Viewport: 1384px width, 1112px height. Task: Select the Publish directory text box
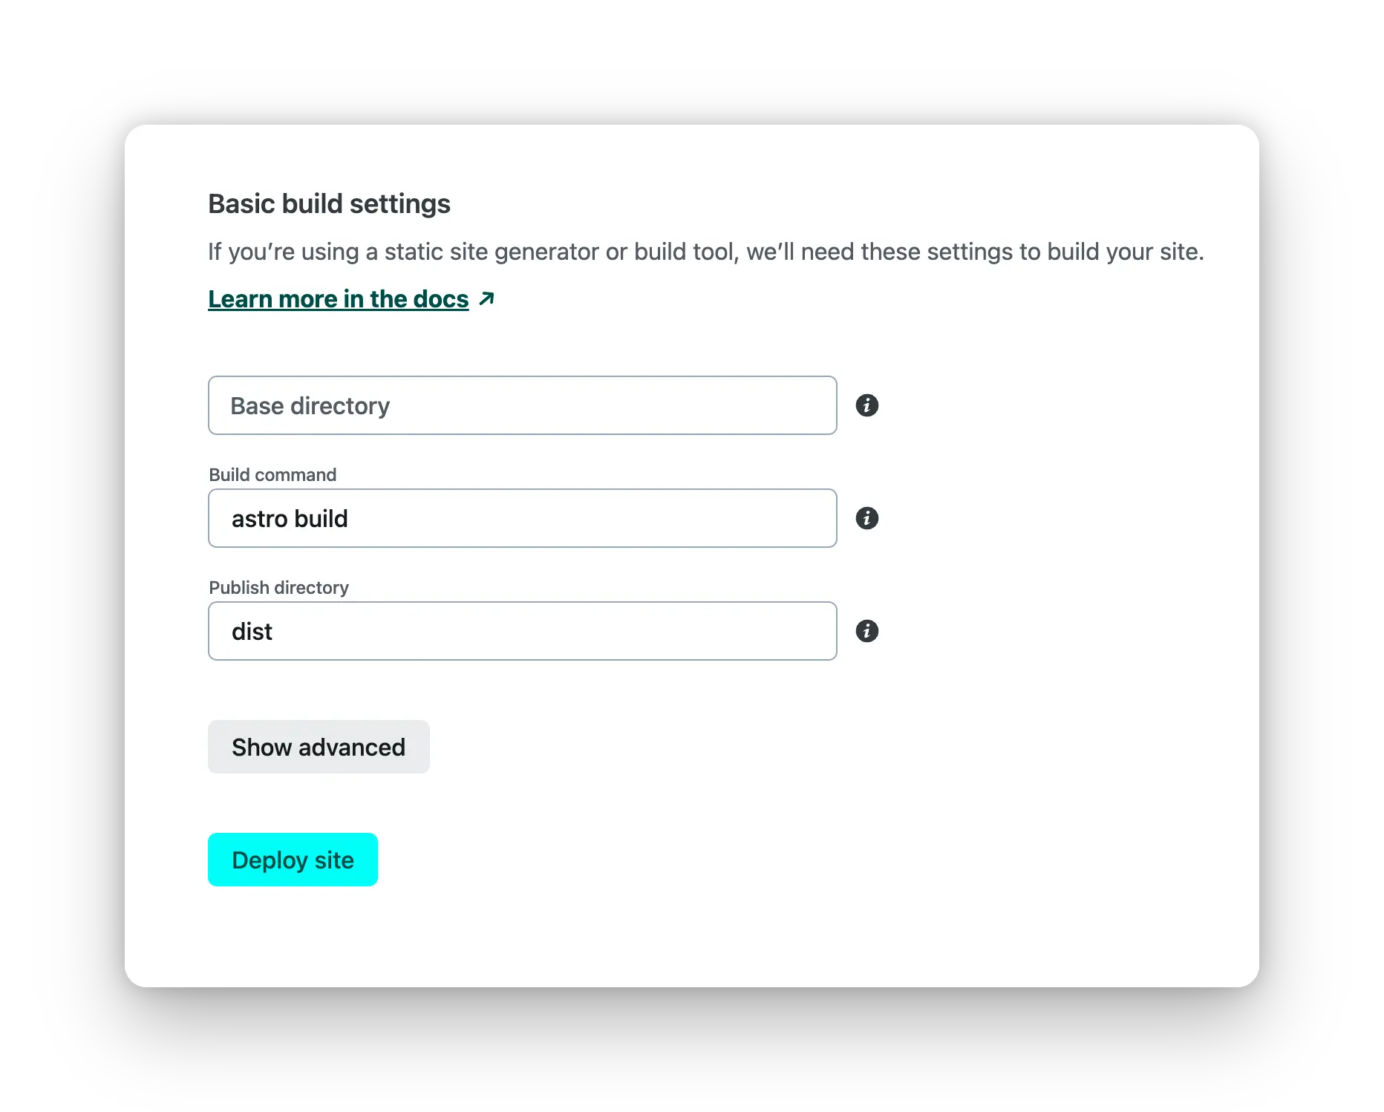(x=523, y=631)
